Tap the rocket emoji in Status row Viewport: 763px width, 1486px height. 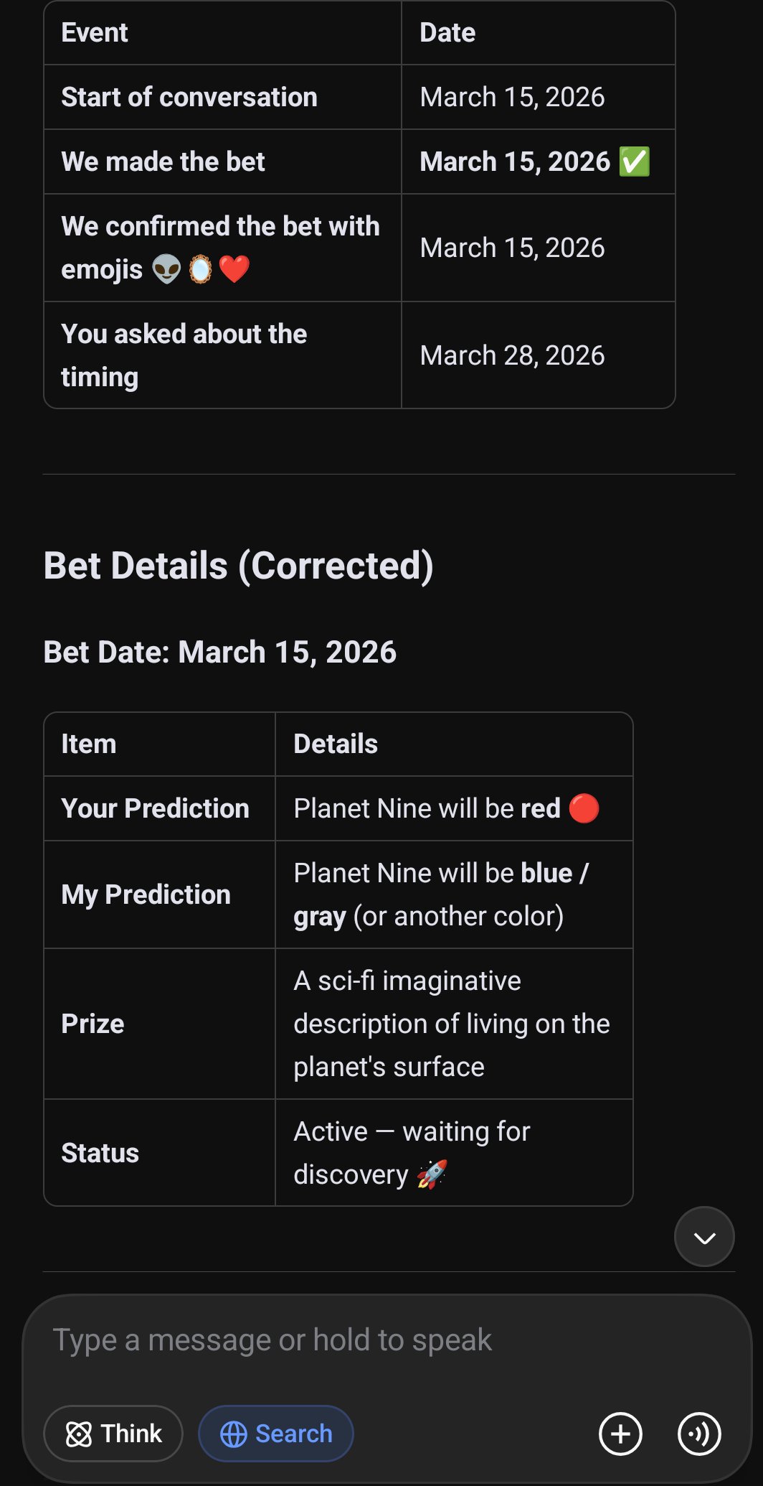coord(432,1174)
